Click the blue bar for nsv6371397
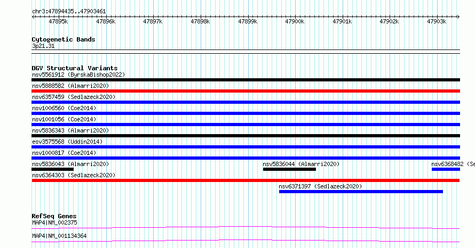475x248 pixels. coord(361,192)
